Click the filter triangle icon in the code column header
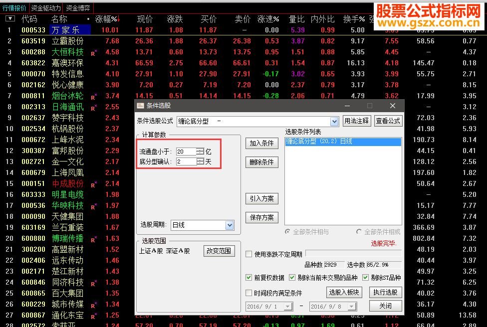This screenshot has width=487, height=327. [9, 18]
